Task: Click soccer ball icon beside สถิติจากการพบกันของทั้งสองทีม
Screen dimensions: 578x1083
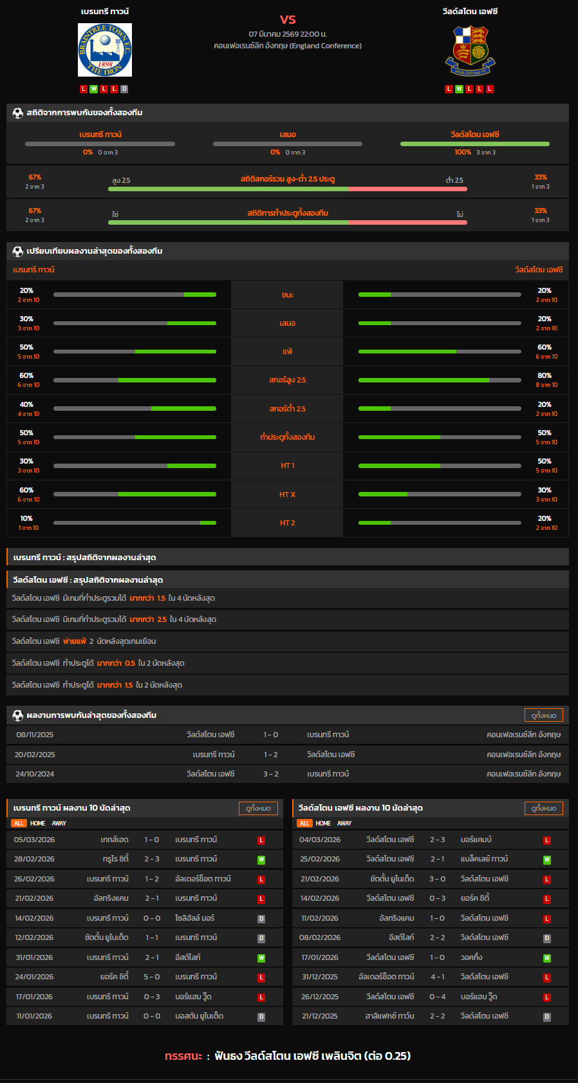Action: click(x=18, y=113)
